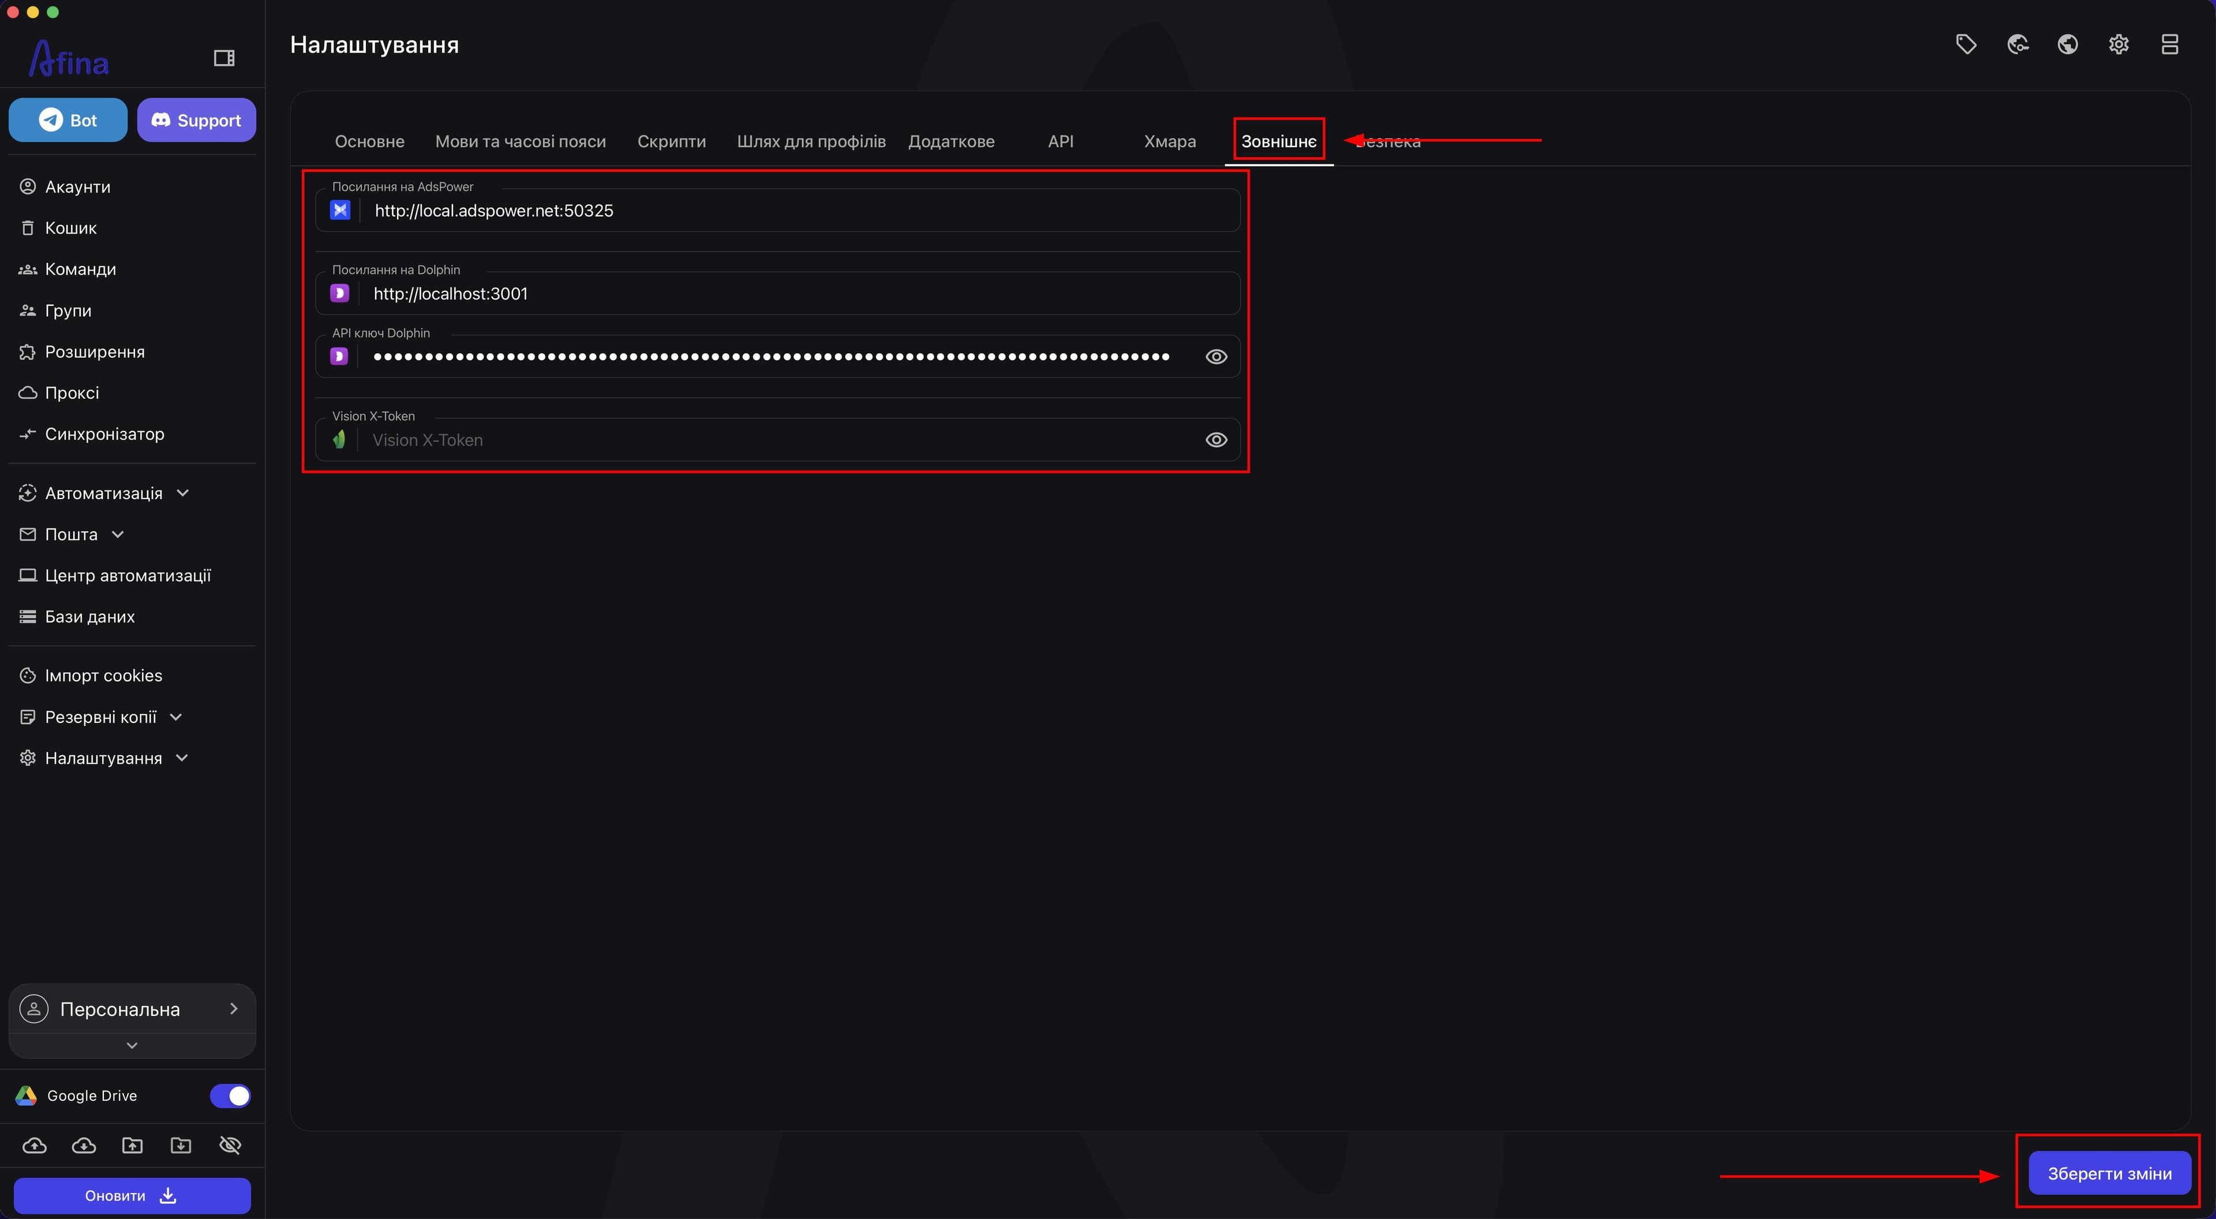Expand chevron below Персональна workspace
This screenshot has width=2216, height=1219.
tap(132, 1045)
